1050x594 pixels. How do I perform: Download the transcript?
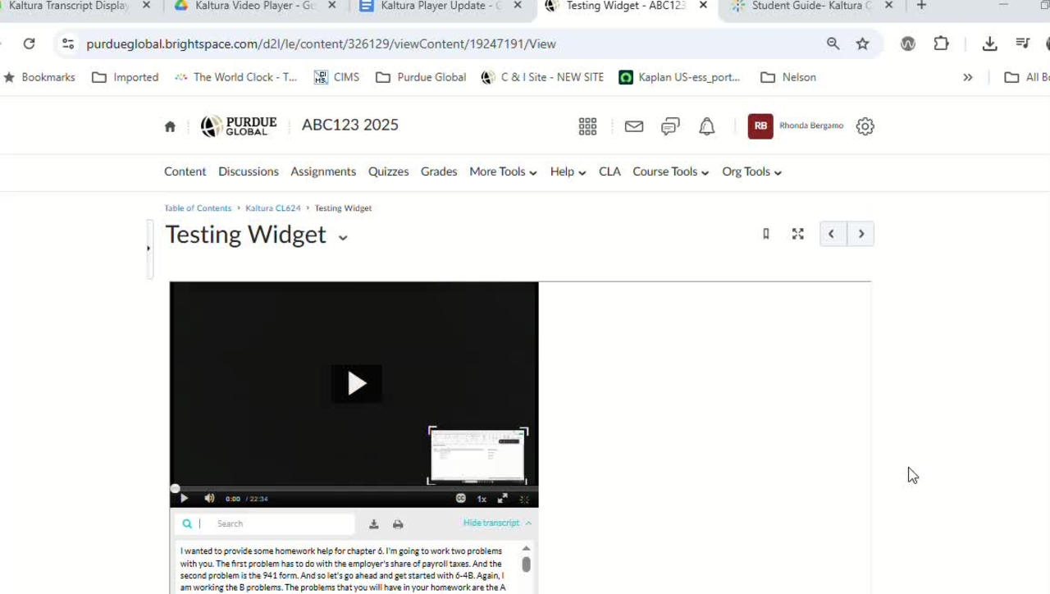point(373,523)
